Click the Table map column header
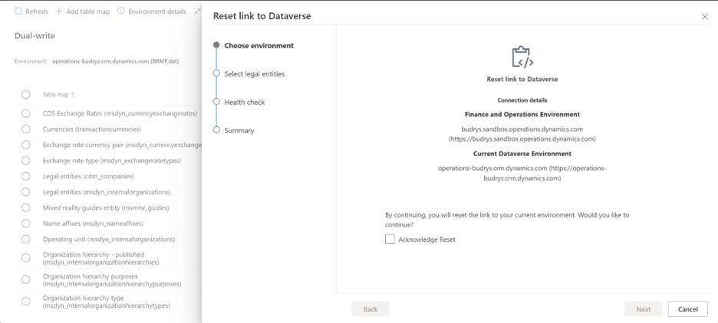Image resolution: width=718 pixels, height=323 pixels. pos(55,95)
